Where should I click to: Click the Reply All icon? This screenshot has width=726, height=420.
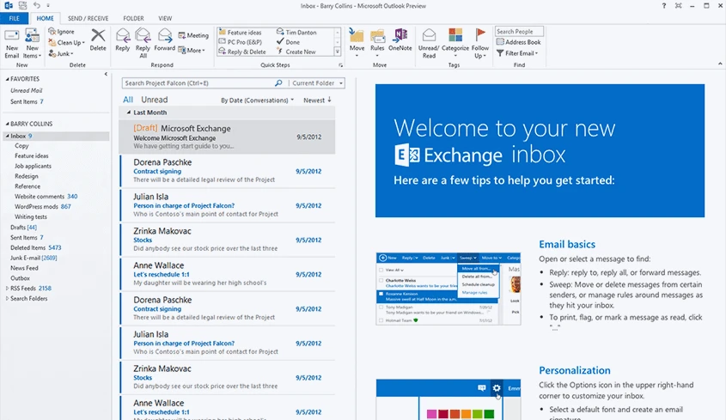pyautogui.click(x=143, y=37)
